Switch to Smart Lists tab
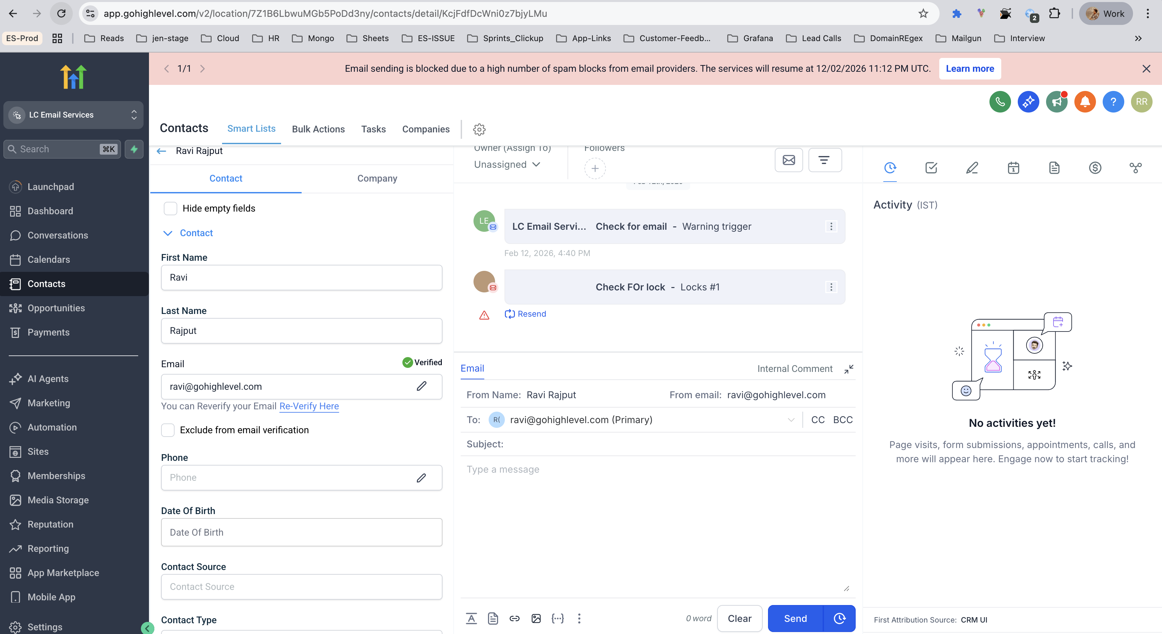 (251, 129)
